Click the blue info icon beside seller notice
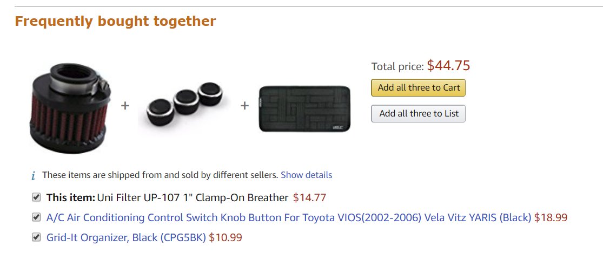The width and height of the screenshot is (603, 253). [x=34, y=176]
